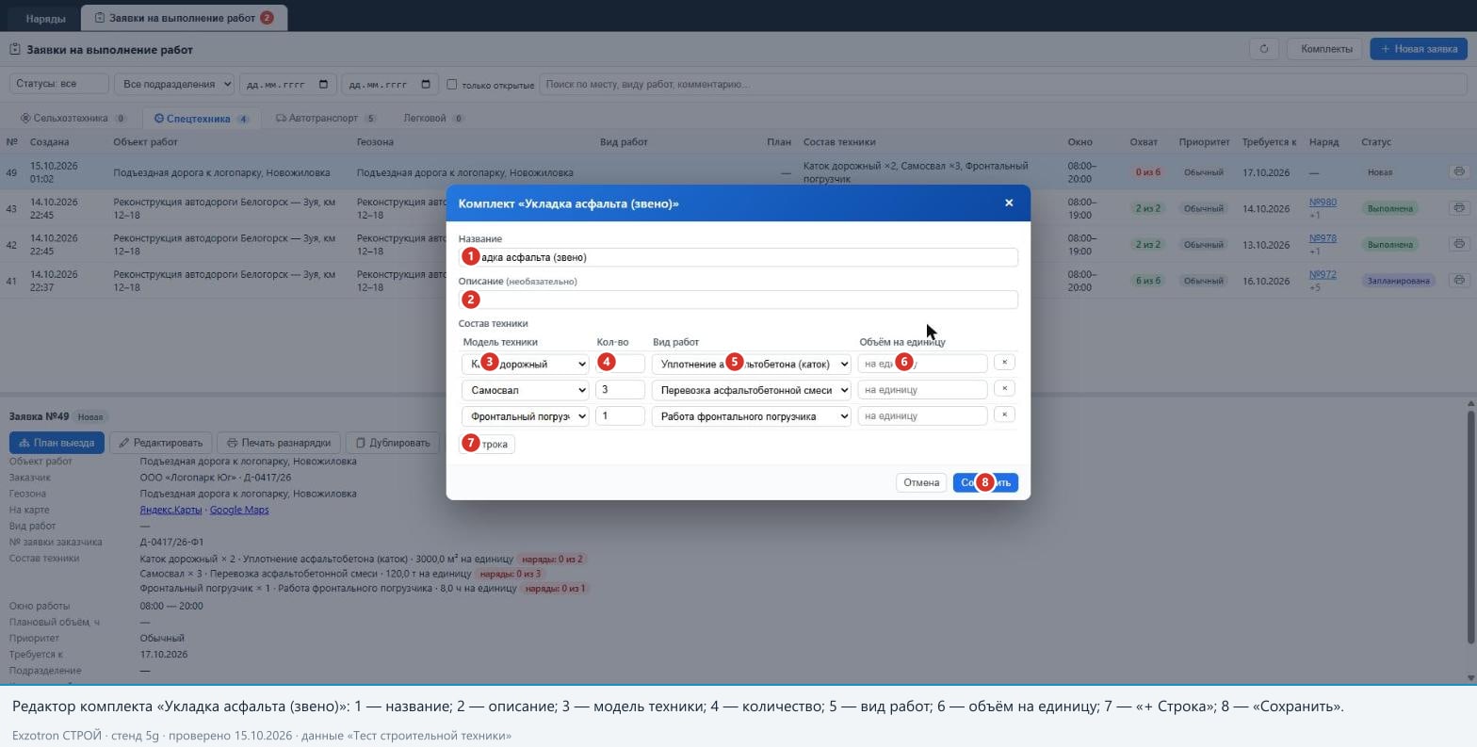Remove the Самосвал row with its × button
This screenshot has height=747, width=1477.
[x=1004, y=388]
